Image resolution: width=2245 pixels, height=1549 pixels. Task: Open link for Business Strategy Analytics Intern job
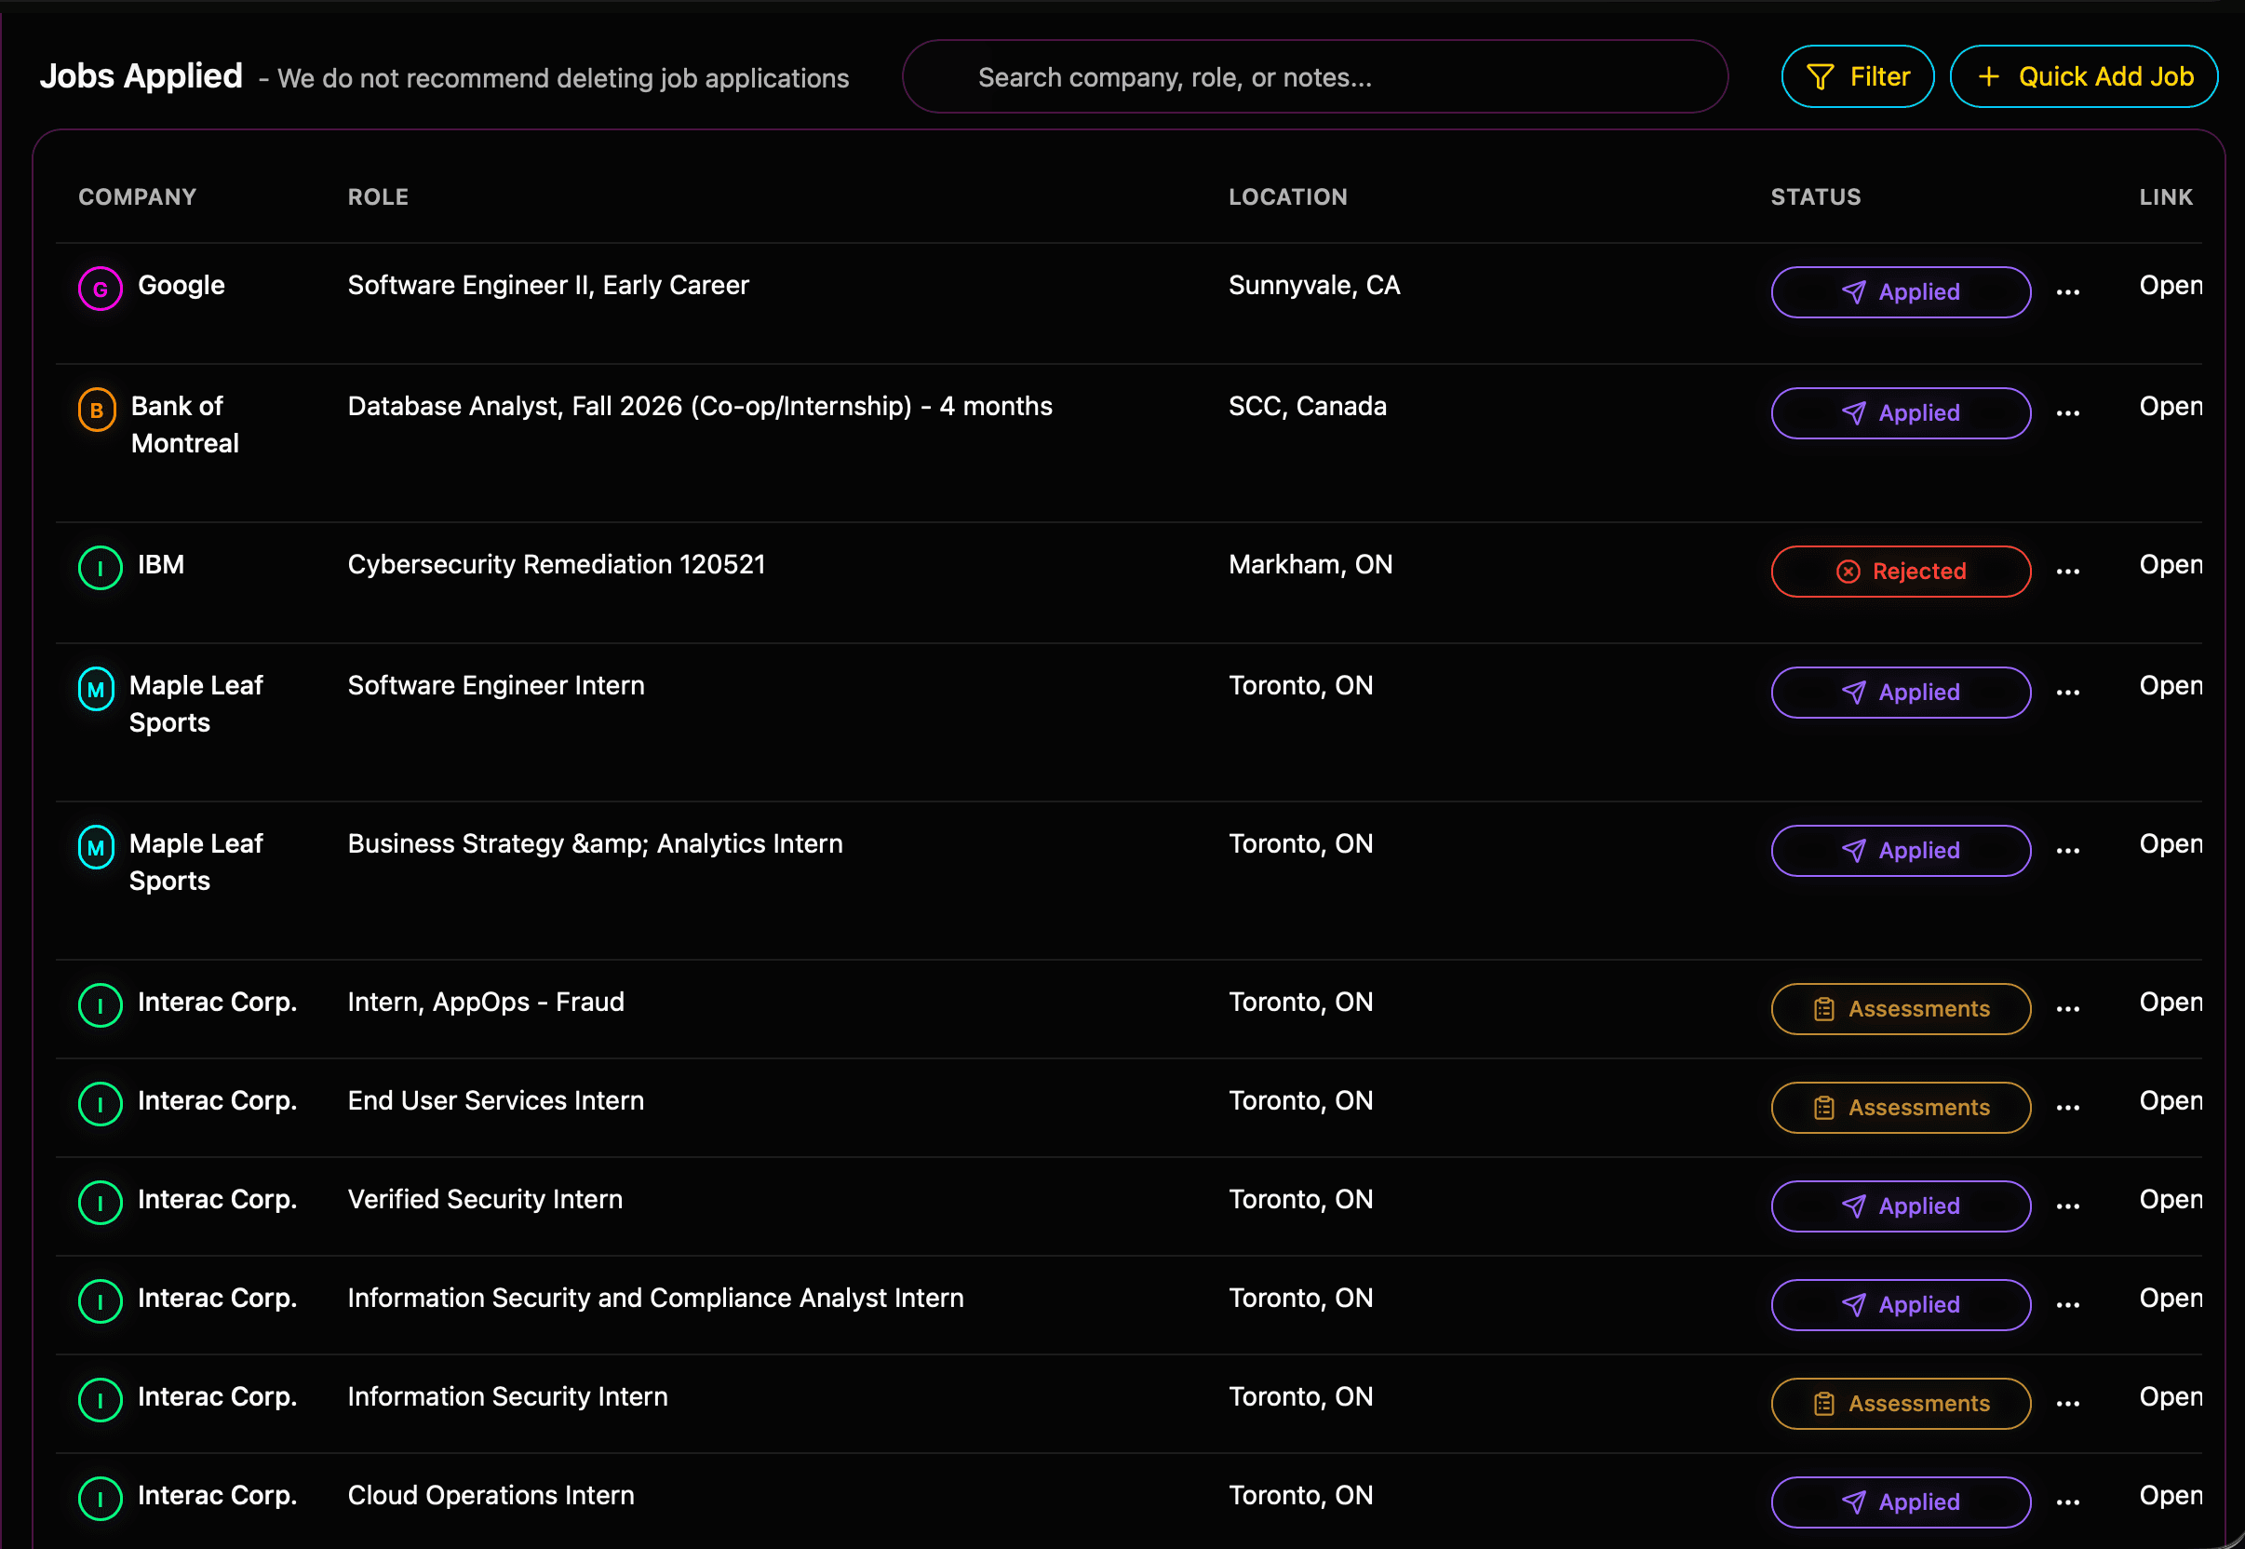[x=2171, y=844]
